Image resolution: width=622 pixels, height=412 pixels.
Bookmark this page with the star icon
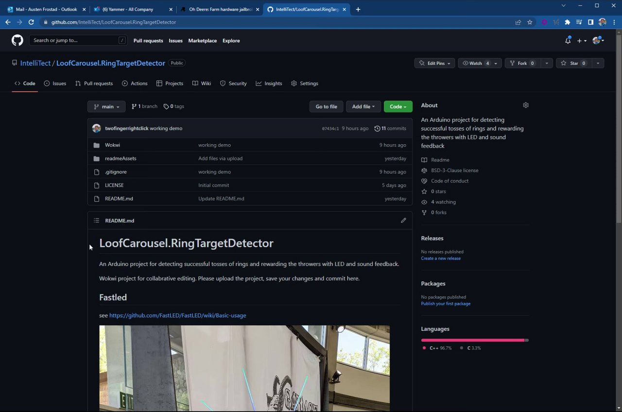click(530, 22)
